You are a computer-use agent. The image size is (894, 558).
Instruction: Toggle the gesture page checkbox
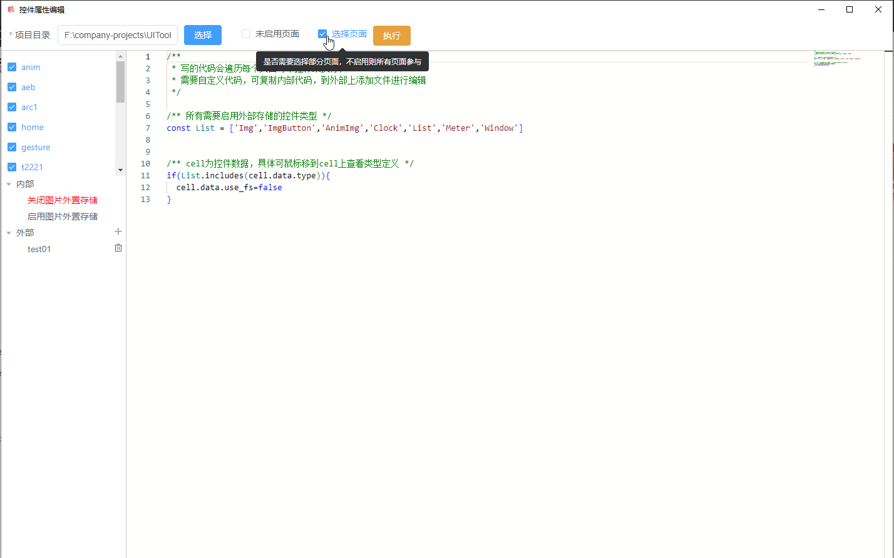11,147
